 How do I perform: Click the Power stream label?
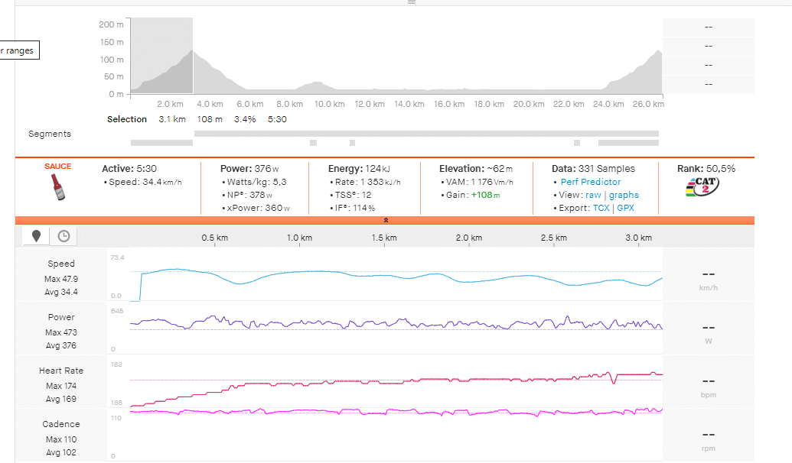[61, 317]
